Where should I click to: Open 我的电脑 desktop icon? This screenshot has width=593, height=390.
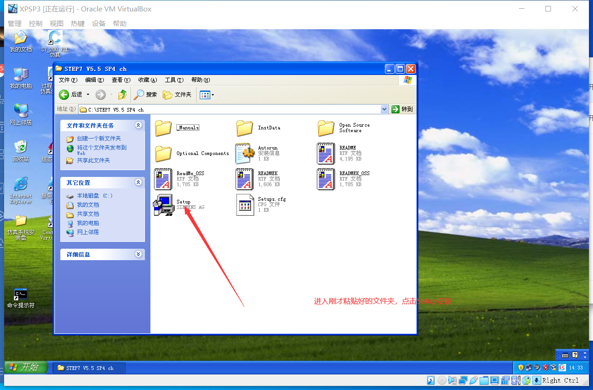pyautogui.click(x=21, y=78)
